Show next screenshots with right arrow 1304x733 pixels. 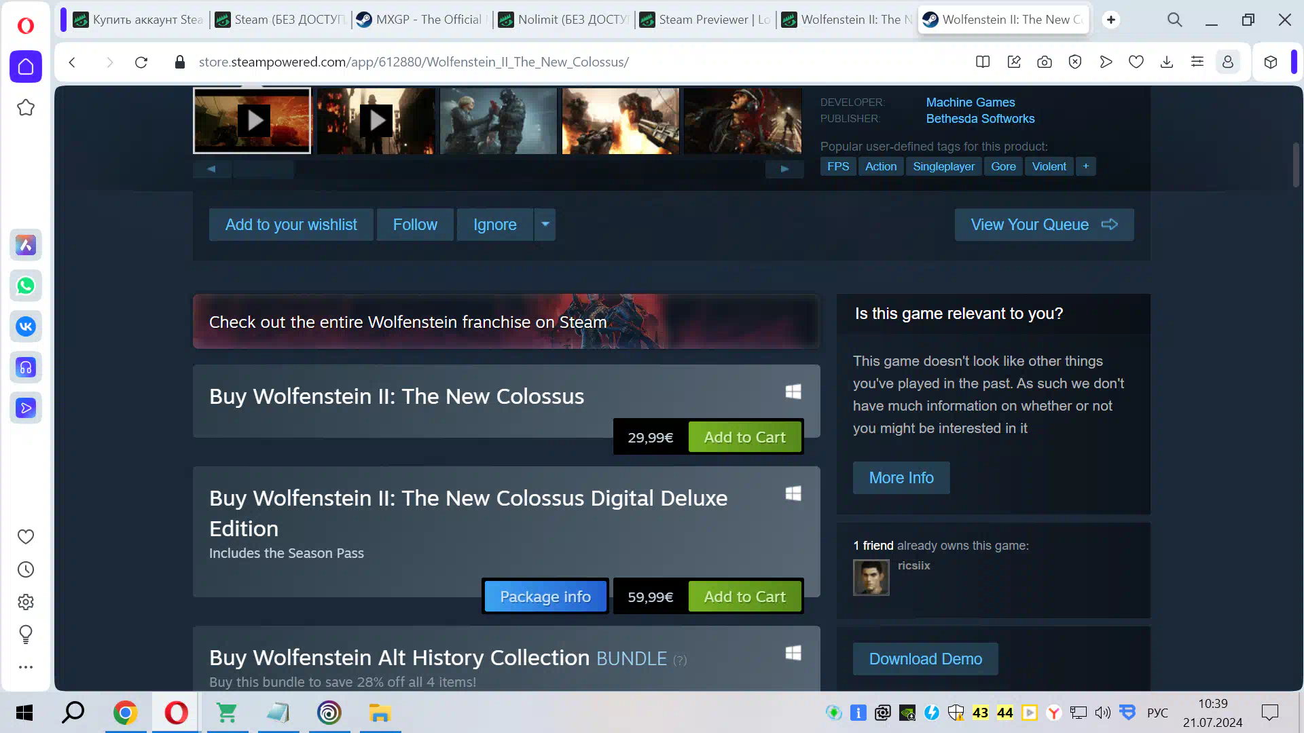(784, 169)
